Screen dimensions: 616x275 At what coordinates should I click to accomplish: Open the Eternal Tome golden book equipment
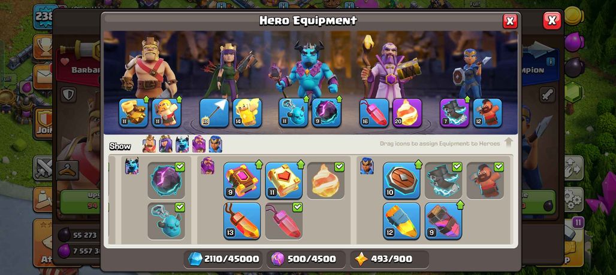(283, 181)
